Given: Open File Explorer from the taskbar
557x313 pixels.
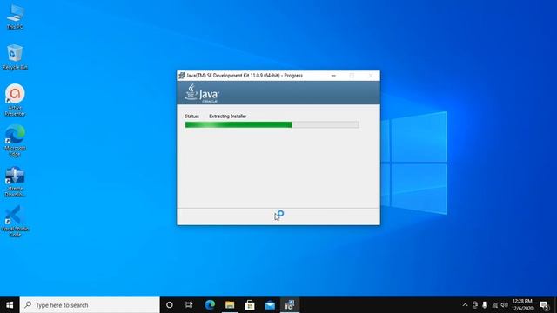Looking at the screenshot, I should tap(230, 305).
